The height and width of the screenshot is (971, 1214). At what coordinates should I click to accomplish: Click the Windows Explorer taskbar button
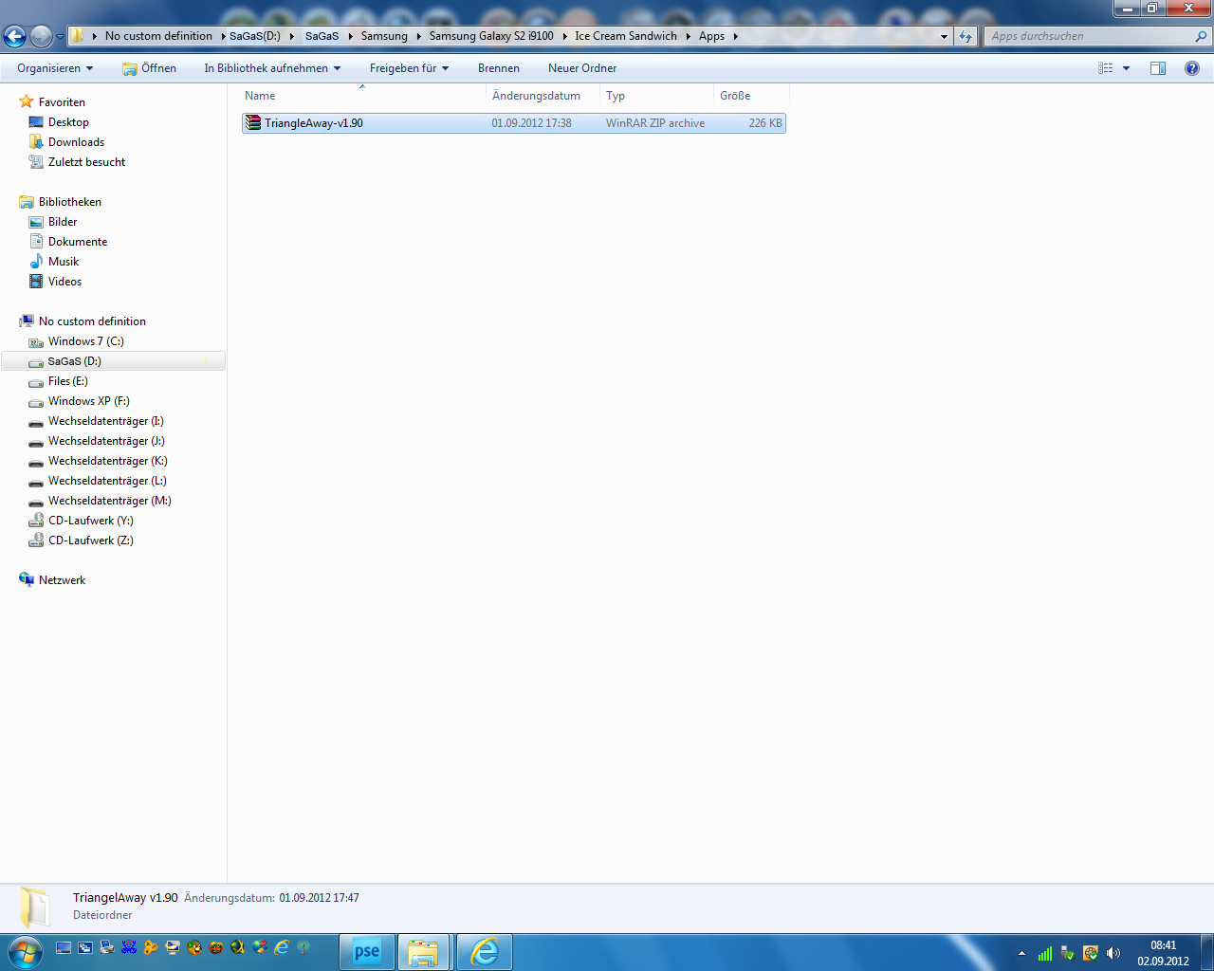423,952
